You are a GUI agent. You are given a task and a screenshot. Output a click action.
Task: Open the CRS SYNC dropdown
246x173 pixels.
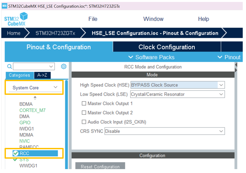(x=164, y=131)
